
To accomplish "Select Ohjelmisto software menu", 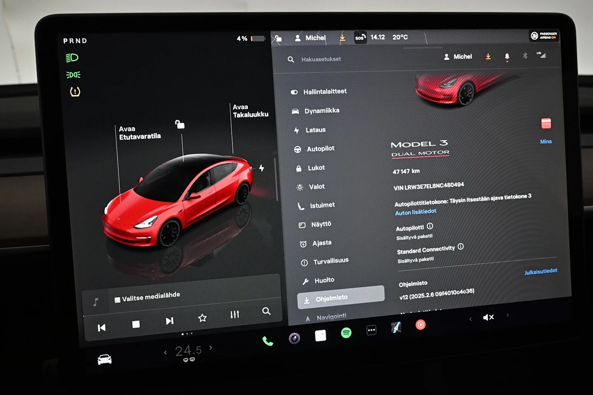I will [341, 297].
